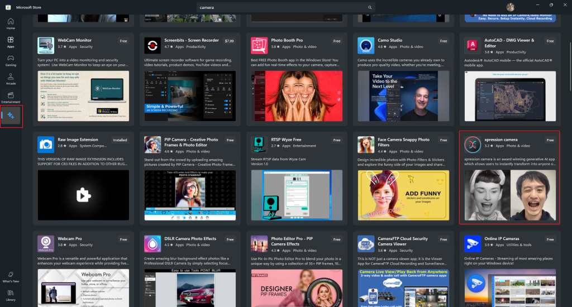Open the Face Camera 'ADD FUNNY' preview image
Image resolution: width=572 pixels, height=307 pixels.
tap(403, 195)
